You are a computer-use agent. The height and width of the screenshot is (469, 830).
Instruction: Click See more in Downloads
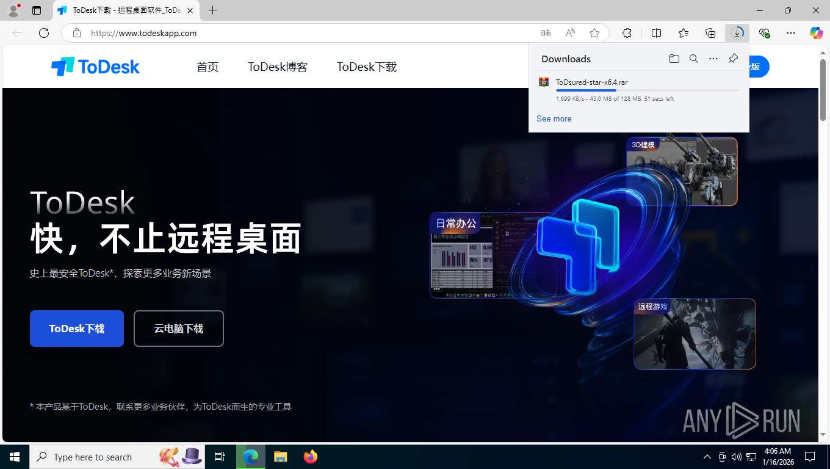(x=554, y=118)
